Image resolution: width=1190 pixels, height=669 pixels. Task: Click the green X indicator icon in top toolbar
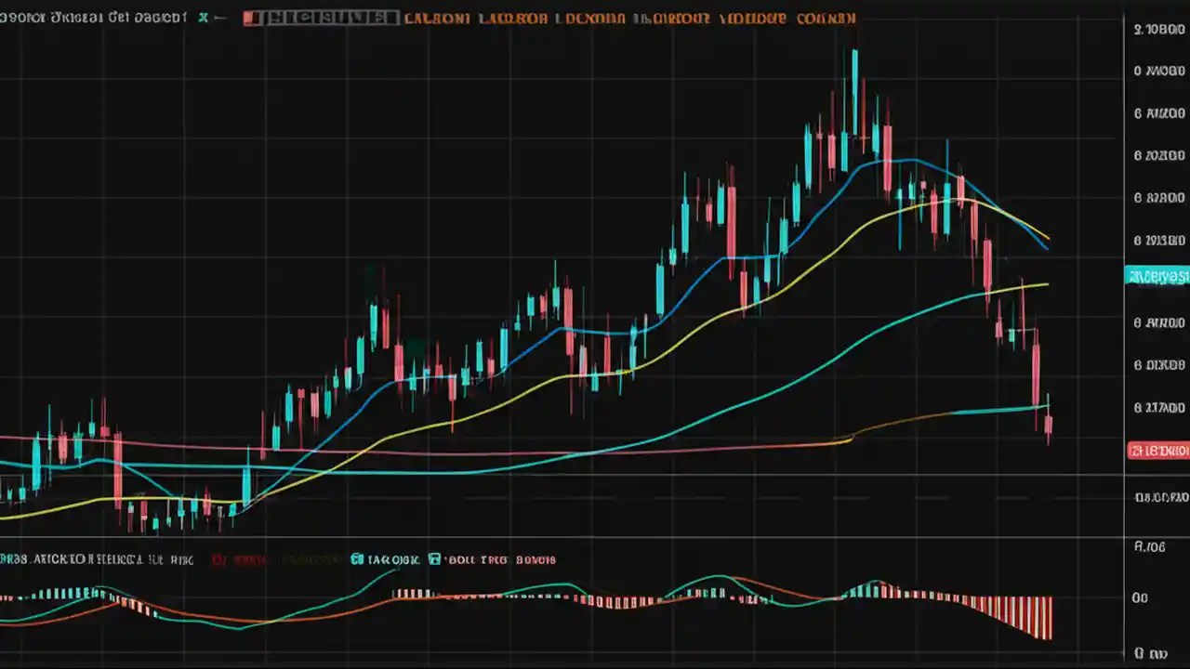click(203, 17)
